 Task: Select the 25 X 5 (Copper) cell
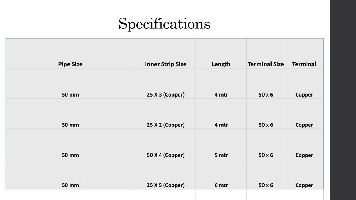[166, 174]
